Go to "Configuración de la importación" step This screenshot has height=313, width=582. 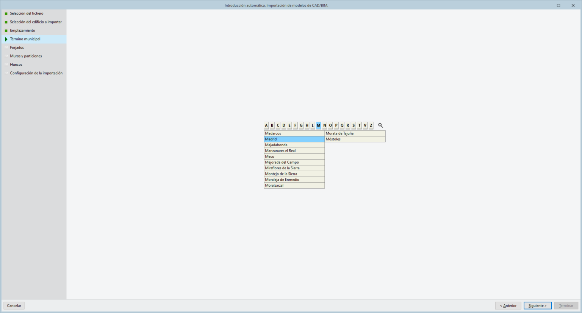[x=36, y=73]
